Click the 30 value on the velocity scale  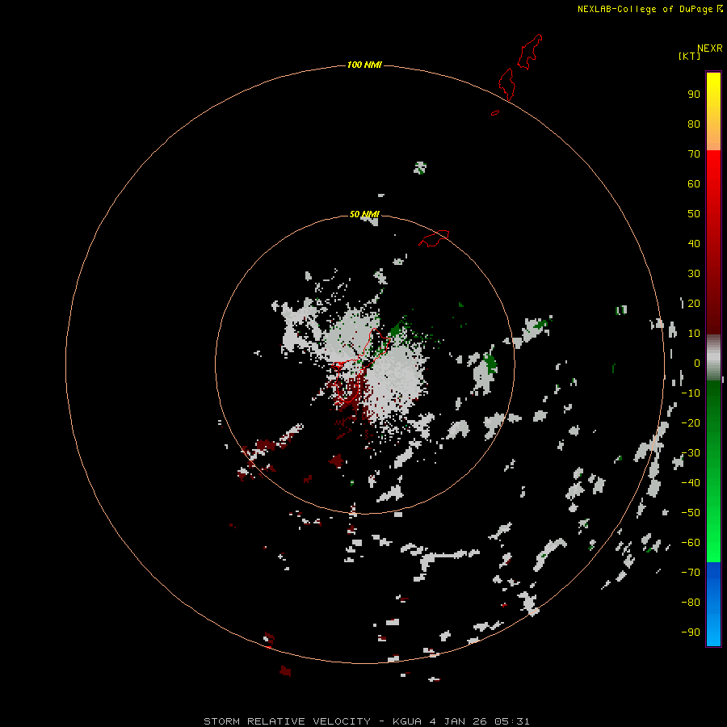[694, 274]
